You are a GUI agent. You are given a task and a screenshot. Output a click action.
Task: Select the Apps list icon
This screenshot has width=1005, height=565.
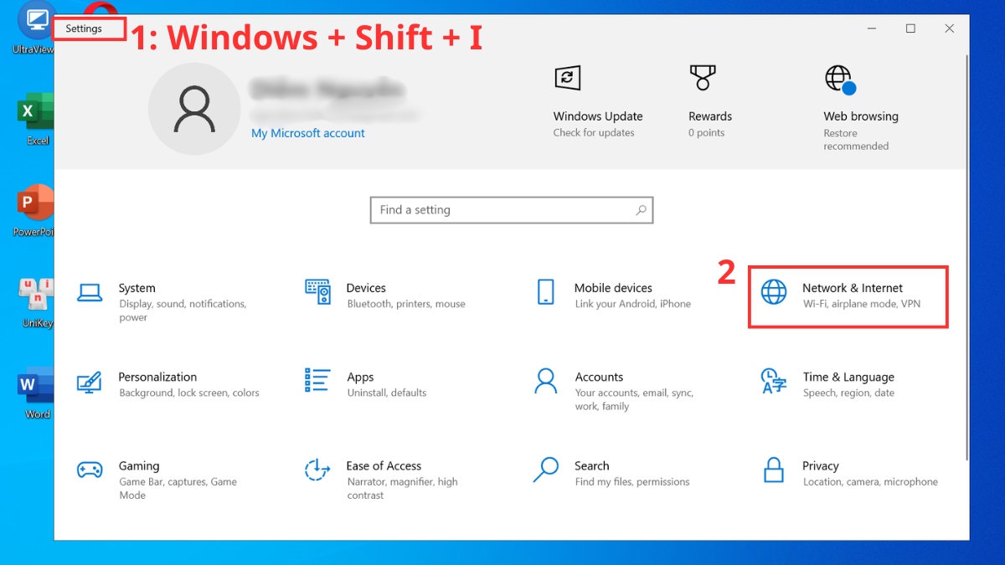point(317,380)
